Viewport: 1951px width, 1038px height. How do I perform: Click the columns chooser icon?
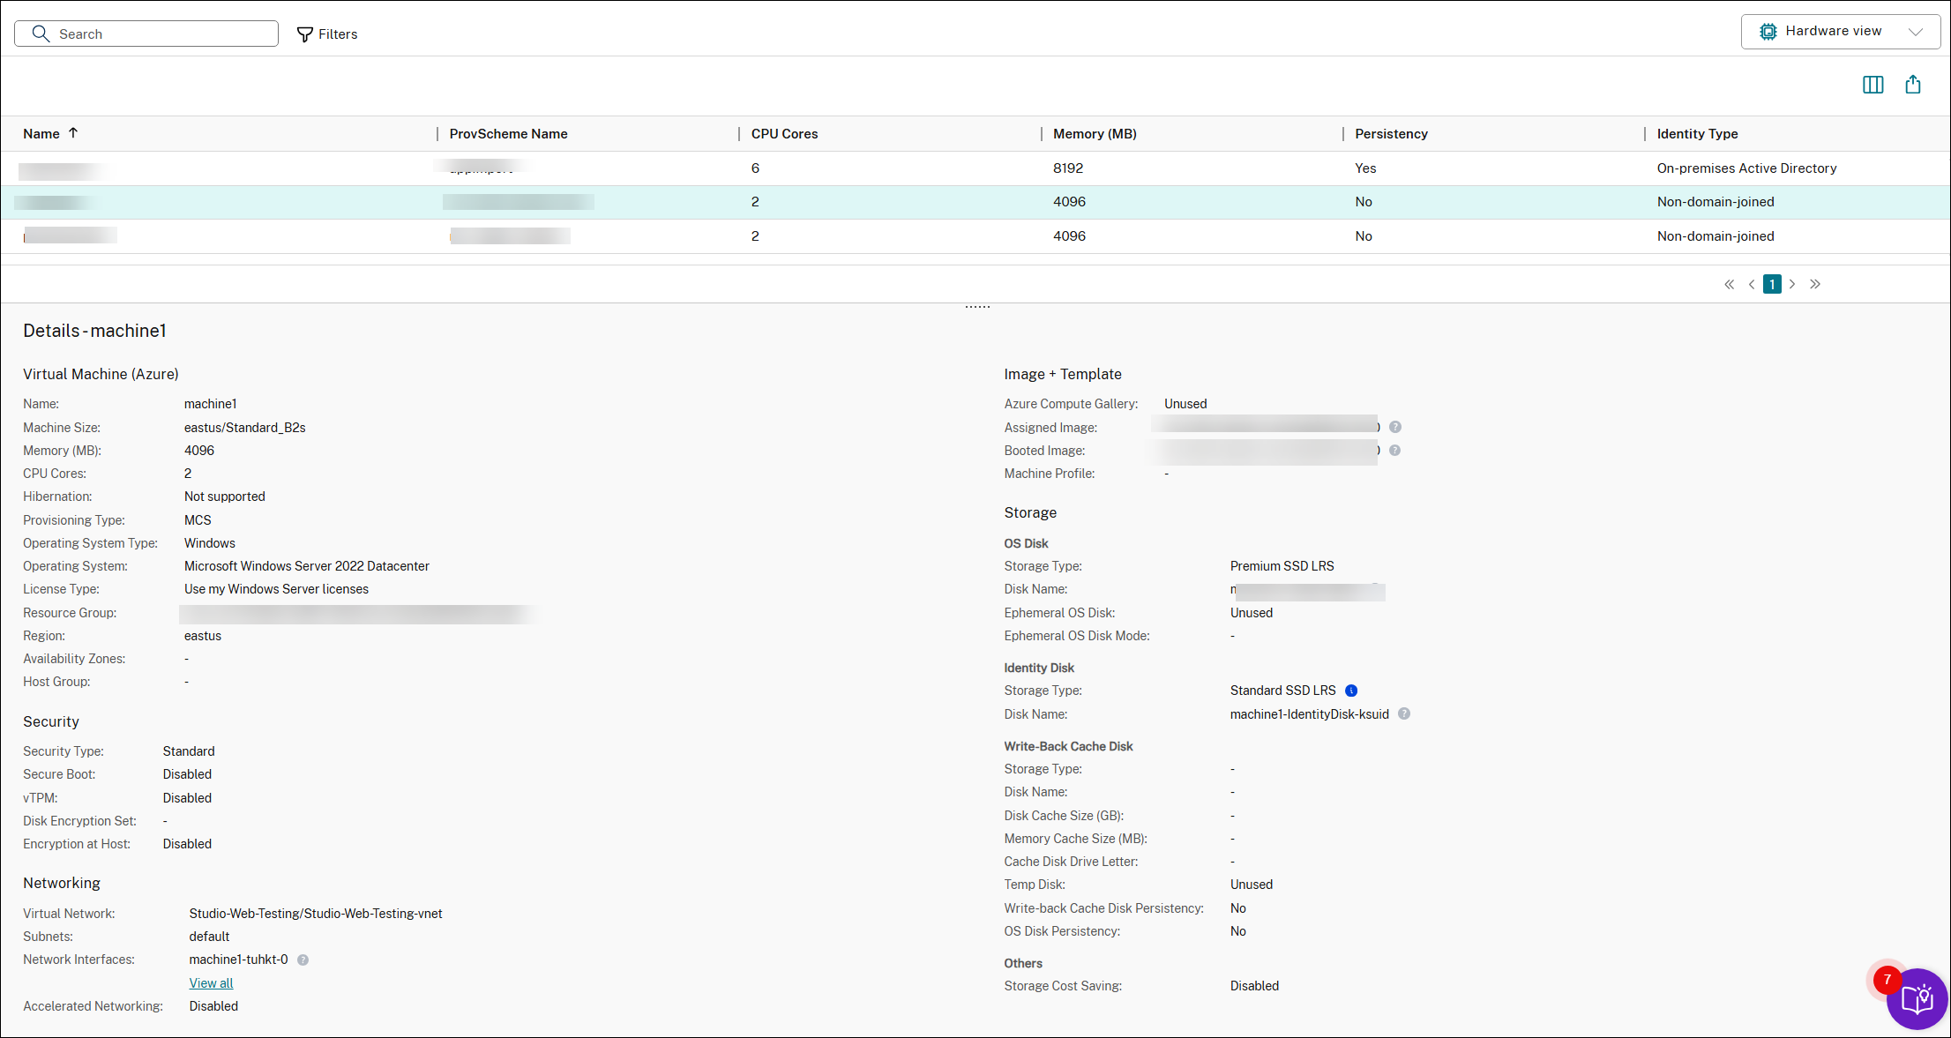point(1873,85)
